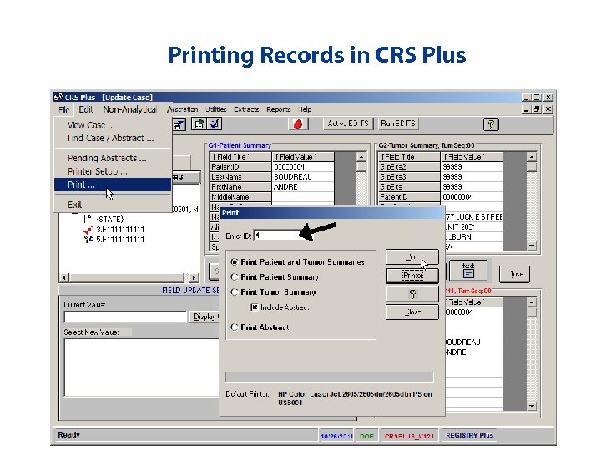601x451 pixels.
Task: Click the GrpSite3 field title cell
Action: pyautogui.click(x=409, y=177)
